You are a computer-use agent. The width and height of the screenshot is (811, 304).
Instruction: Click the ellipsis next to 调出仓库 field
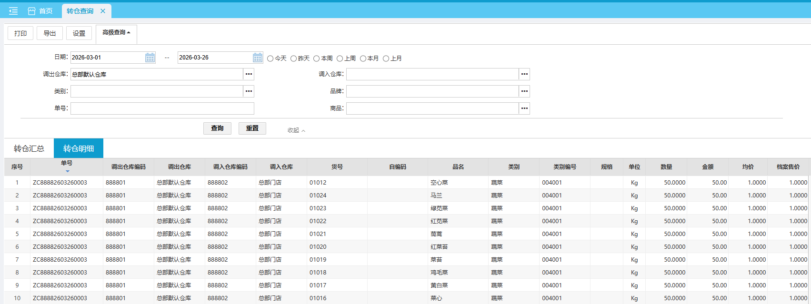click(249, 74)
